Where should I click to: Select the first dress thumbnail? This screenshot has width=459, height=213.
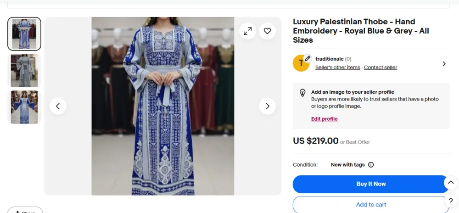coord(24,34)
